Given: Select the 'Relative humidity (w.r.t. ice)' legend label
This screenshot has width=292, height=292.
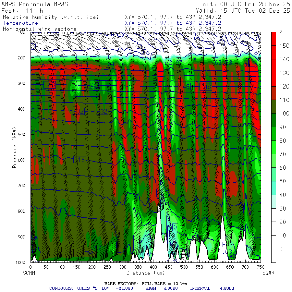Looking at the screenshot, I should (x=51, y=17).
